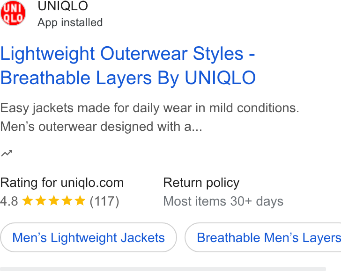
Task: Click the gray horizontal bar at bottom
Action: pyautogui.click(x=163, y=269)
